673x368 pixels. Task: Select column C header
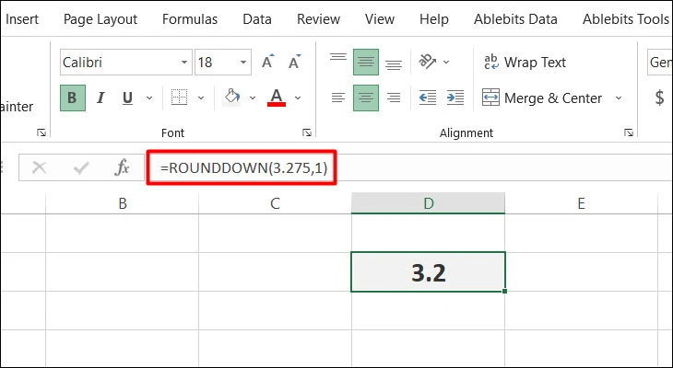tap(275, 203)
